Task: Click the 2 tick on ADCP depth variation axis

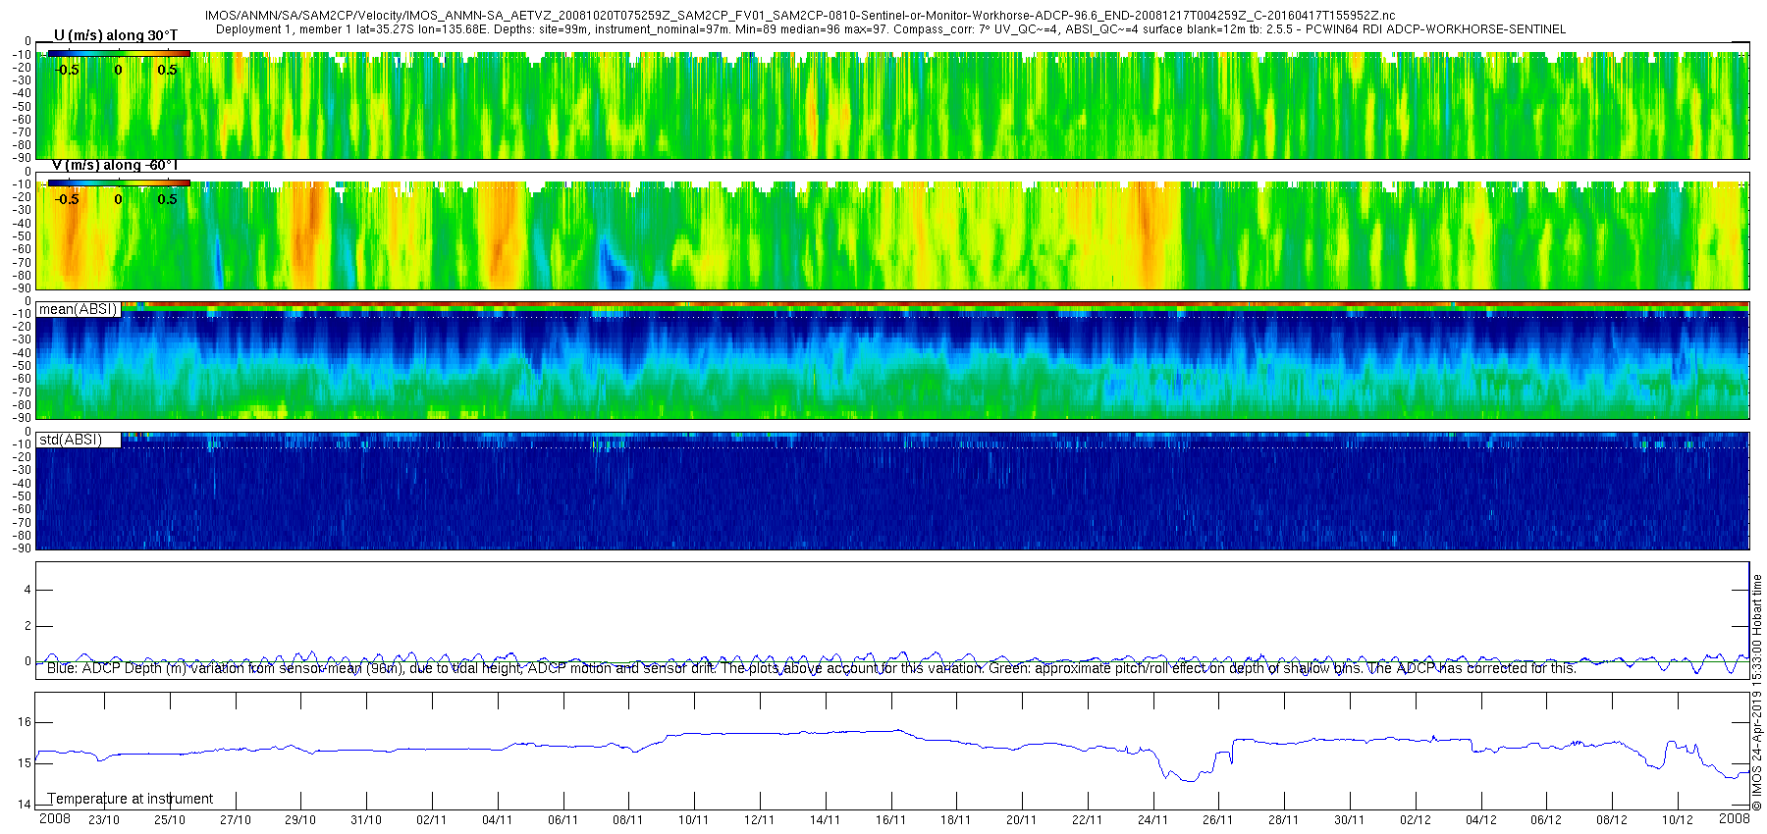Action: (28, 626)
